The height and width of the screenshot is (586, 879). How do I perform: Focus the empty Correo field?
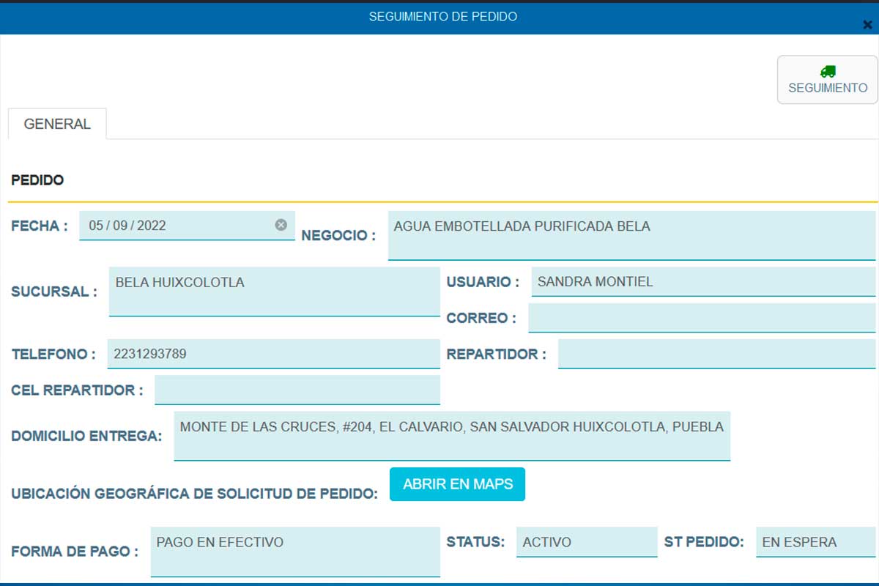702,318
